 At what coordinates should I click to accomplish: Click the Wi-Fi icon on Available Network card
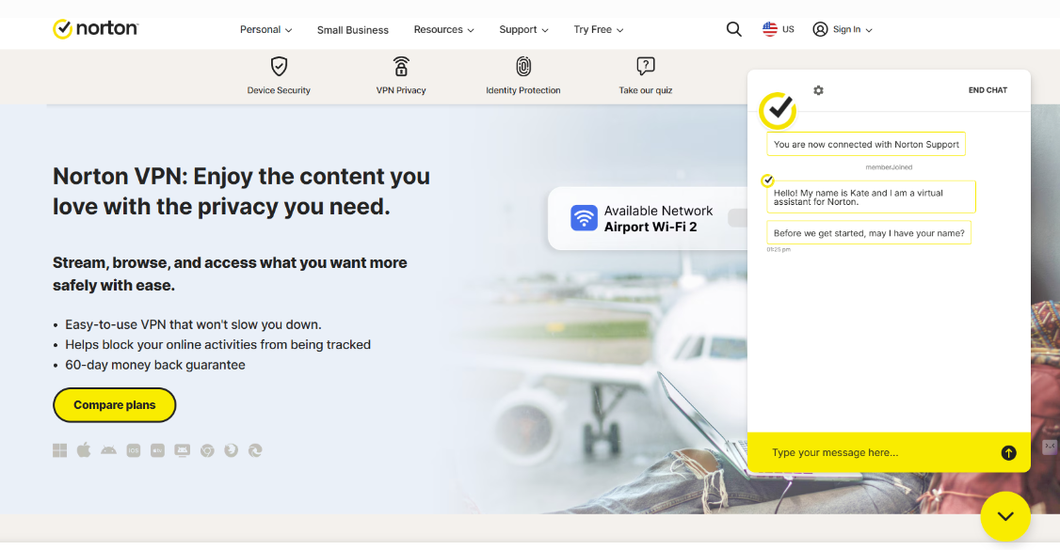[584, 218]
